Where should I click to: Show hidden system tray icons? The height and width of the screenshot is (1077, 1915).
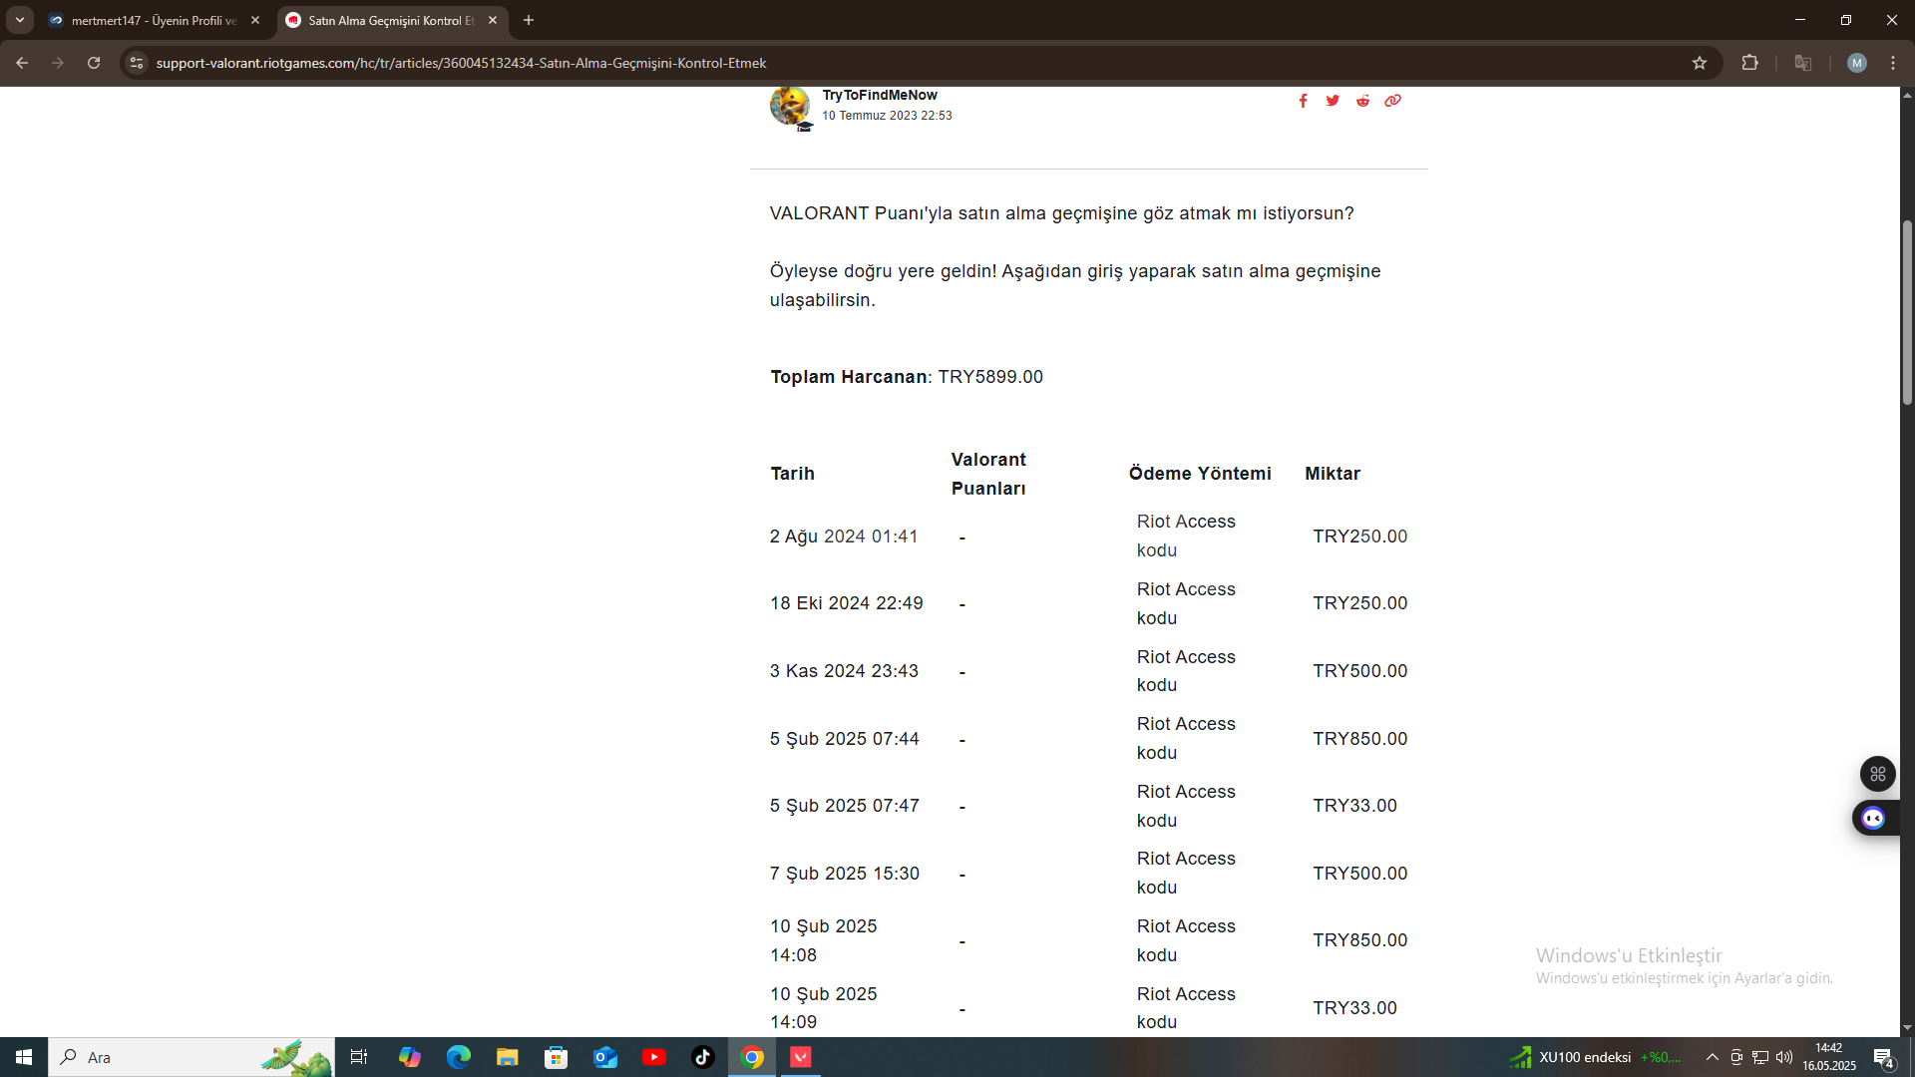pyautogui.click(x=1712, y=1057)
